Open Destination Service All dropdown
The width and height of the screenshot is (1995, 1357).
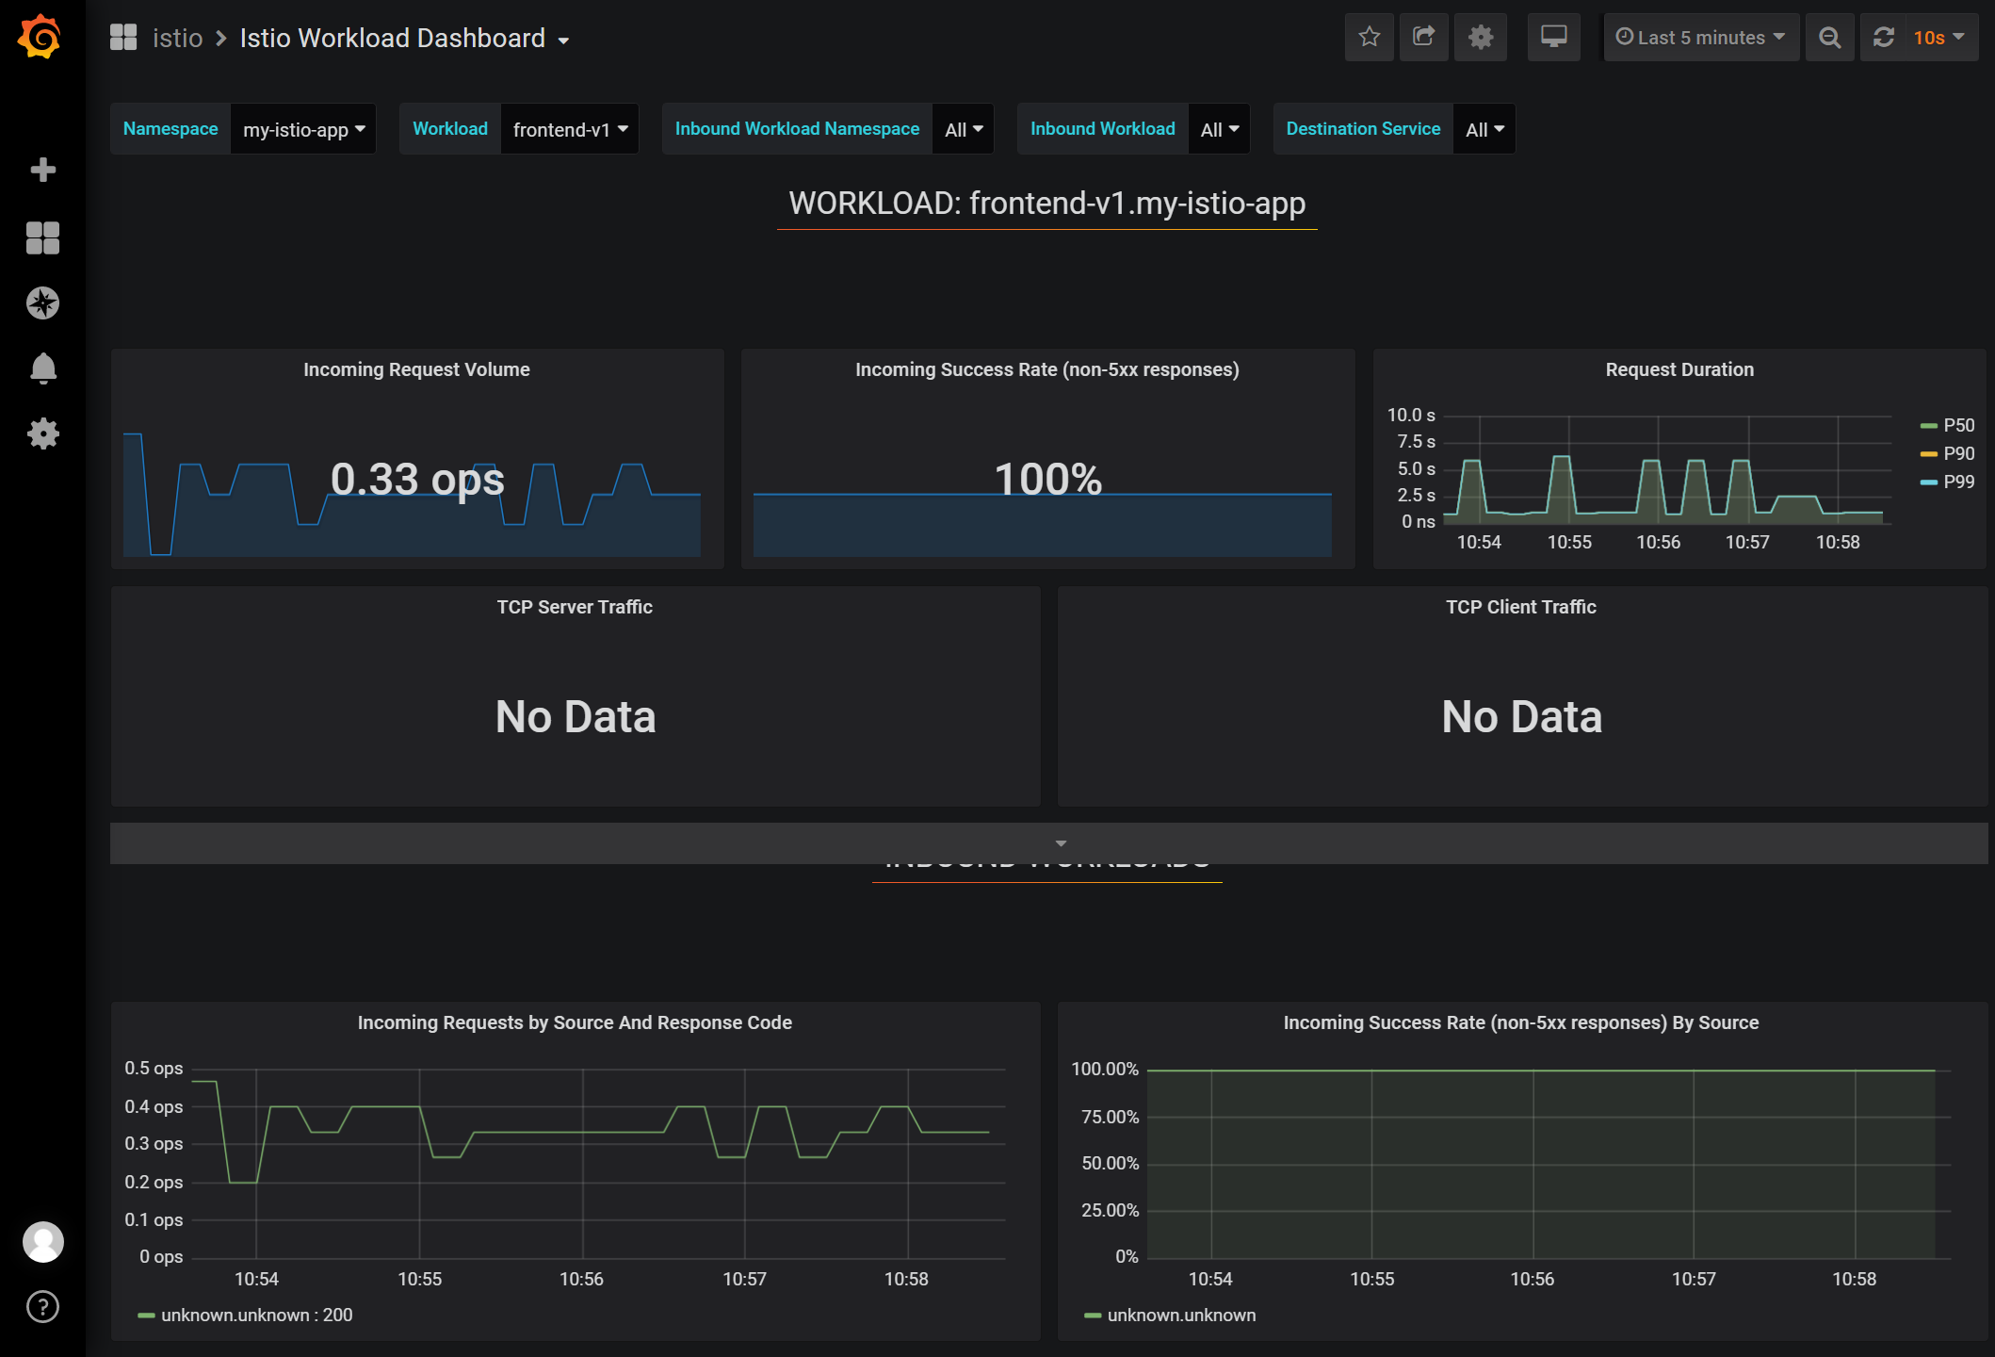(1484, 129)
